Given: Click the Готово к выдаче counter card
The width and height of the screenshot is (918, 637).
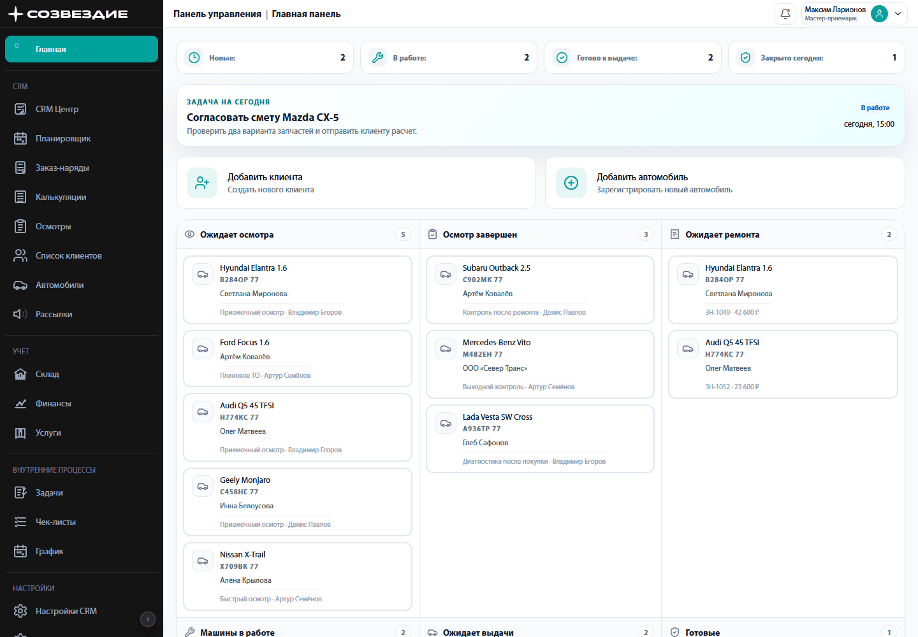Looking at the screenshot, I should tap(632, 57).
